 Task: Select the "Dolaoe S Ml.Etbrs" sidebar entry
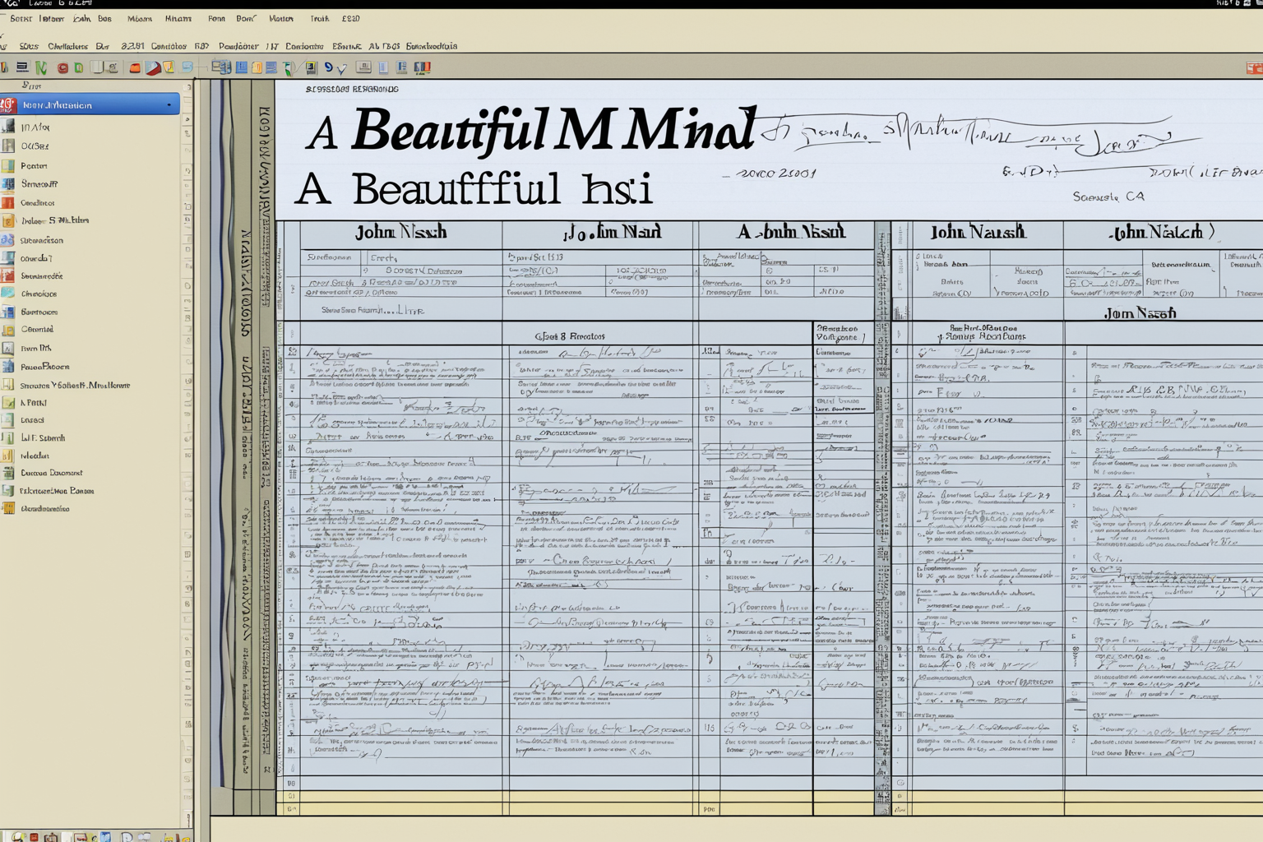click(55, 220)
